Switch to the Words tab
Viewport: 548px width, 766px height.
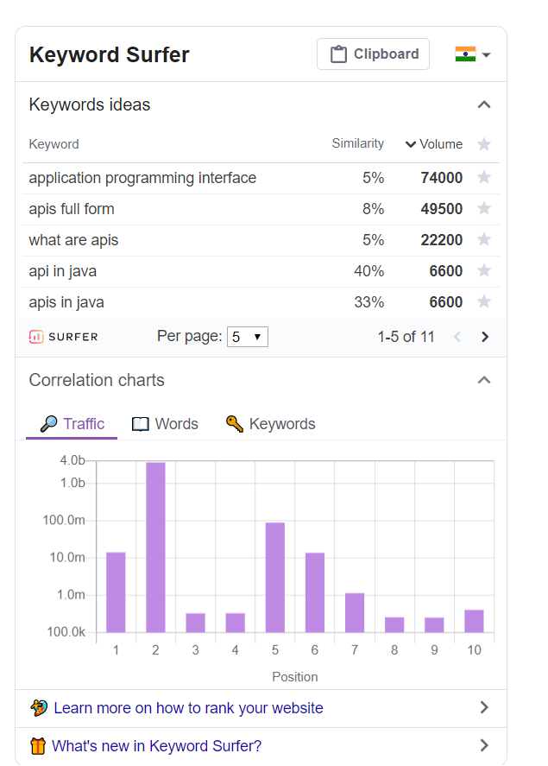click(165, 424)
